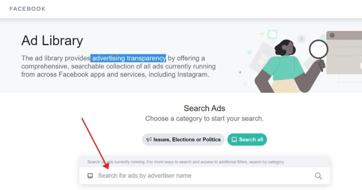Screen dimensions: 362x190
Task: Click the gray browser window illustration
Action: coord(344,53)
